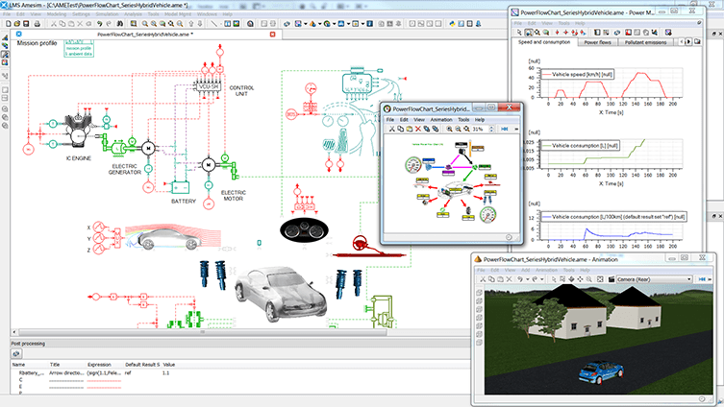The height and width of the screenshot is (407, 724).
Task: Click the Cut scissors icon in Animation window
Action: click(x=483, y=279)
